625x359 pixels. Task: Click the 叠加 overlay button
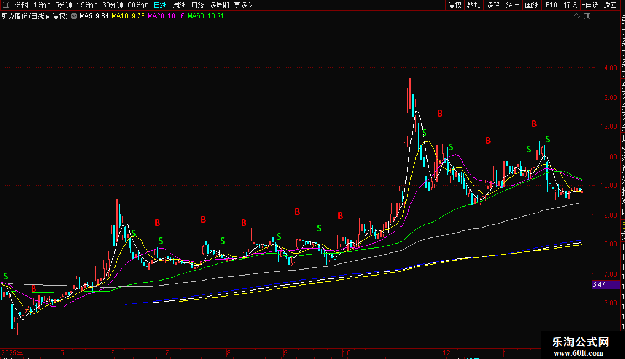point(473,5)
